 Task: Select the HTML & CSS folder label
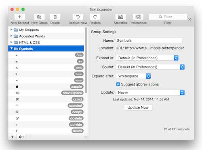[29, 43]
